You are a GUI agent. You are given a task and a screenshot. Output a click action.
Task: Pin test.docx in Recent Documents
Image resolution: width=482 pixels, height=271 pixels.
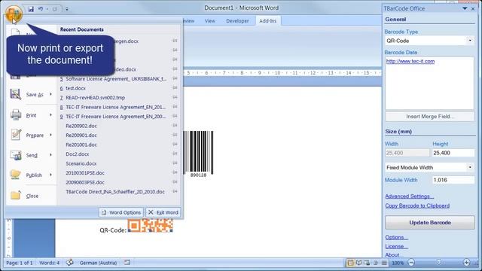pyautogui.click(x=175, y=88)
